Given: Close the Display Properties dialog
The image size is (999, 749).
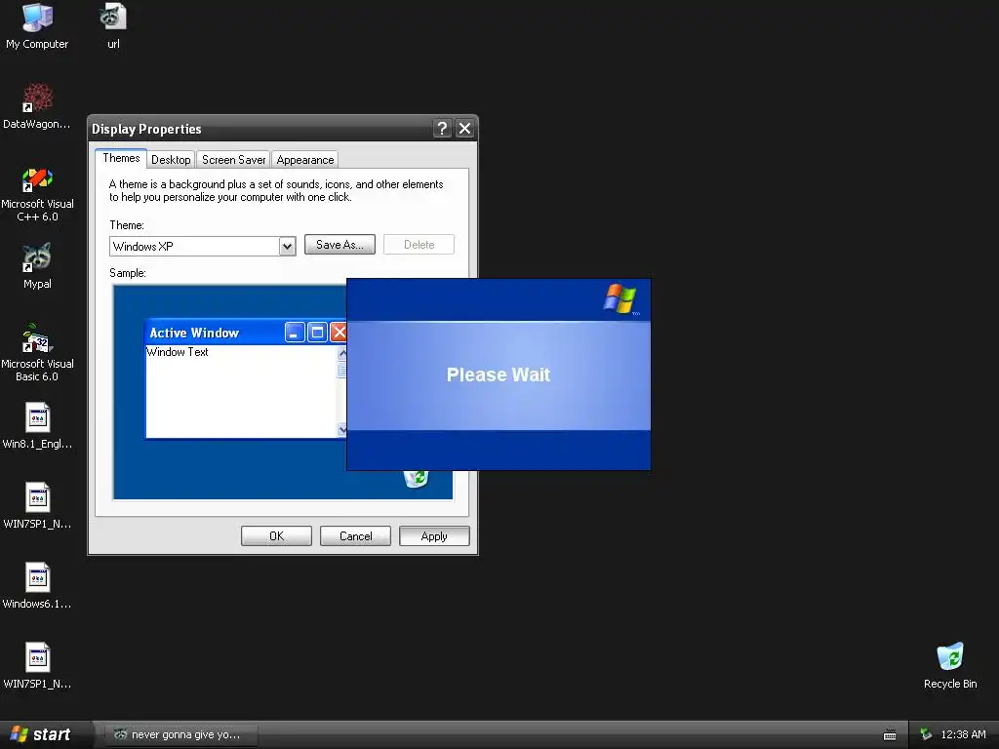Looking at the screenshot, I should click(x=465, y=129).
